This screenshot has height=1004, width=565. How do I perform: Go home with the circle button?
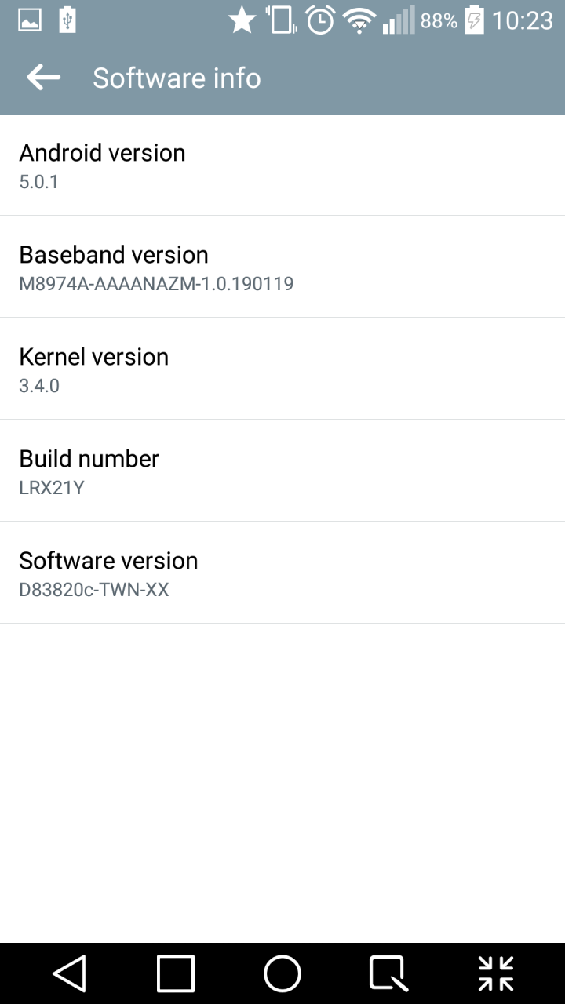point(282,973)
